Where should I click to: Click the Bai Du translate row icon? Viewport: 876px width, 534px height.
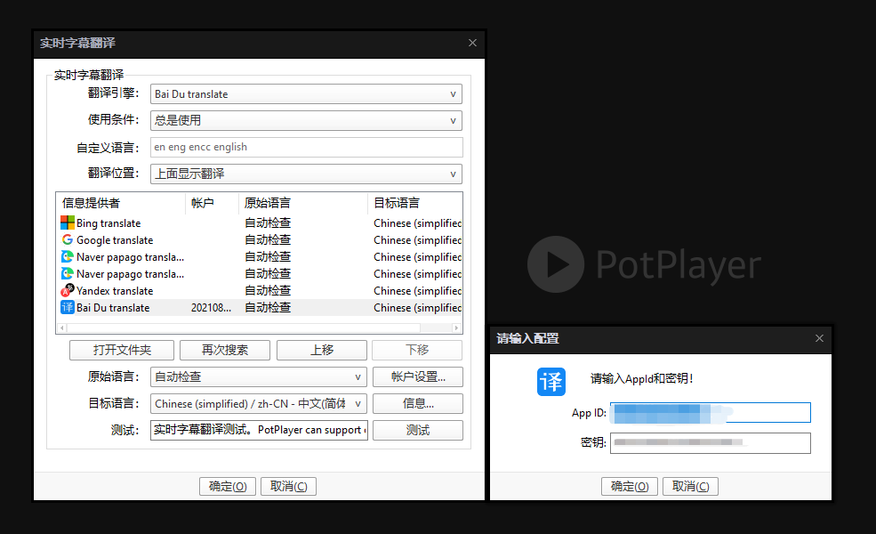point(67,307)
